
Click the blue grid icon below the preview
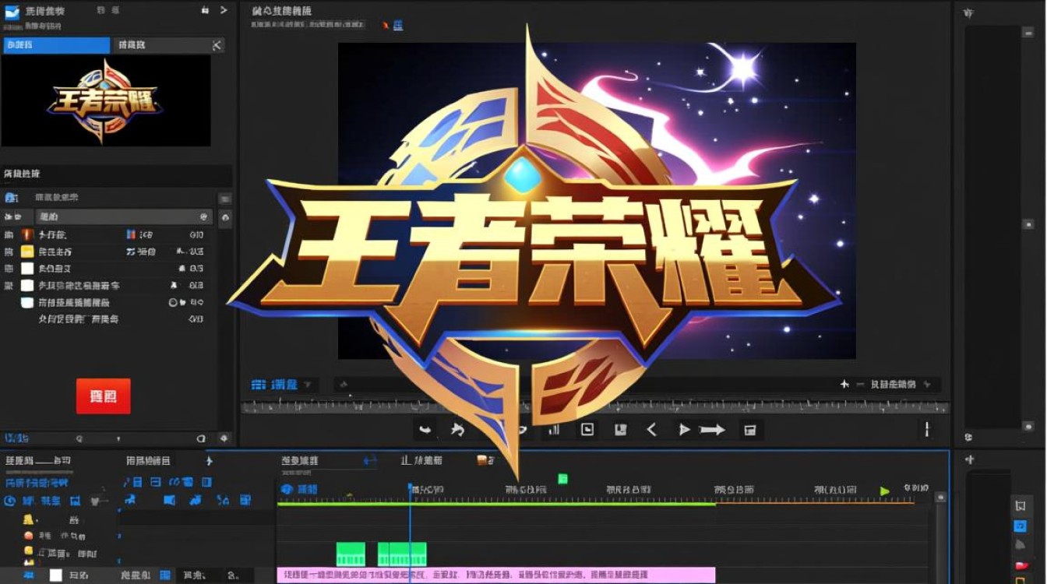tap(259, 385)
